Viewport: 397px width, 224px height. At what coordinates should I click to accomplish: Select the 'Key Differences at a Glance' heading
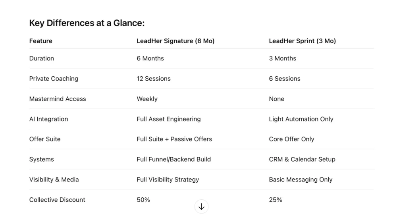click(x=87, y=23)
